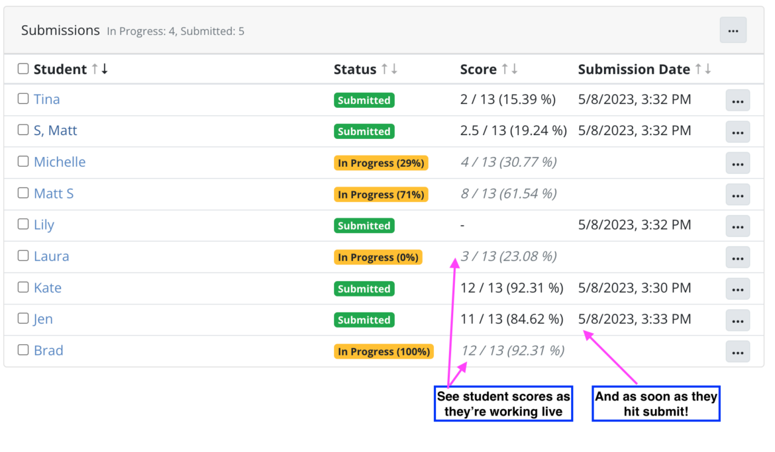Open Brad's student submission link
This screenshot has height=452, width=775.
[48, 351]
